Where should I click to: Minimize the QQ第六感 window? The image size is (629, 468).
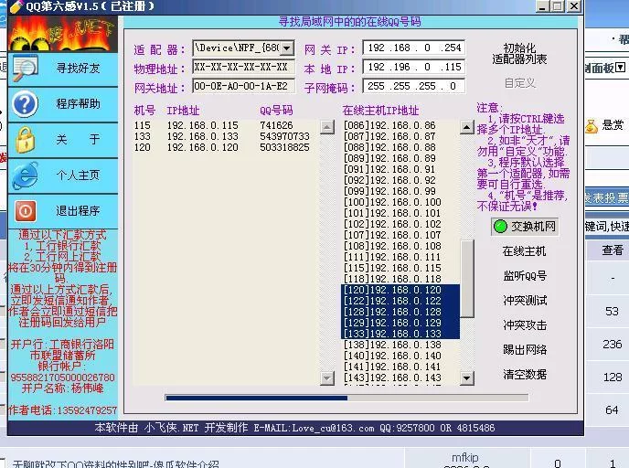point(542,6)
